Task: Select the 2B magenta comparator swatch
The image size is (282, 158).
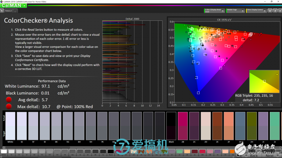Action: point(183,126)
